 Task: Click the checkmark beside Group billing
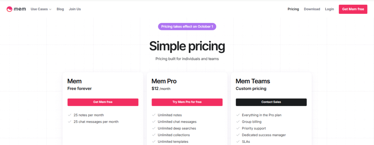(x=238, y=122)
